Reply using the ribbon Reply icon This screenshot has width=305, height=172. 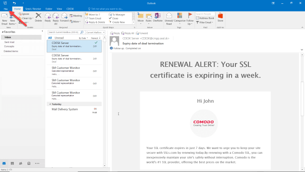pyautogui.click(x=48, y=18)
